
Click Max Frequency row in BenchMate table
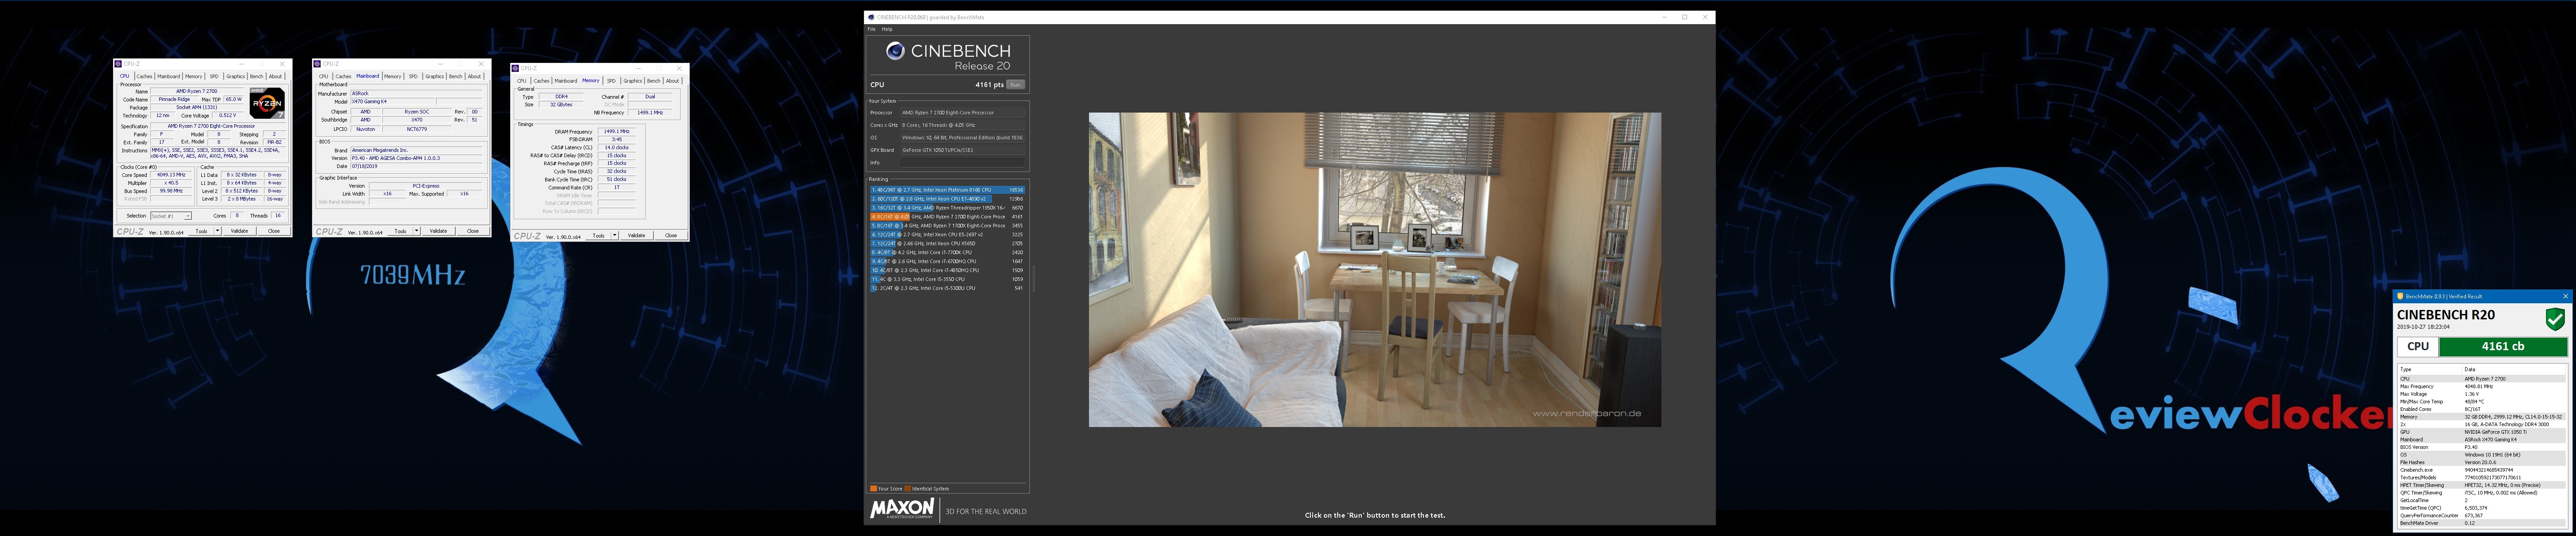(2482, 386)
